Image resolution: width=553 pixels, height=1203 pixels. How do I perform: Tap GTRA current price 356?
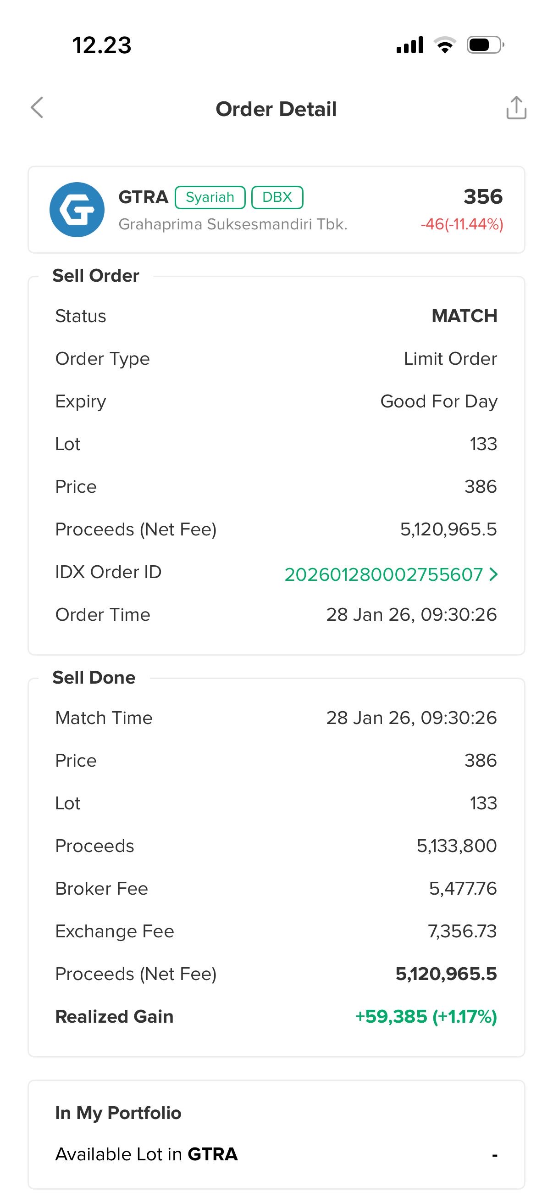click(x=483, y=197)
